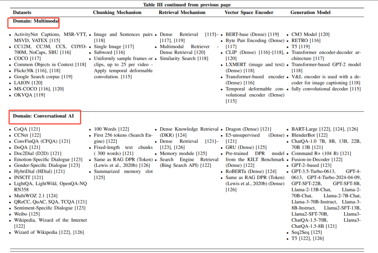378x253 pixels.
Task: Click the 'Single Image [117]' entry
Action: coord(114,46)
